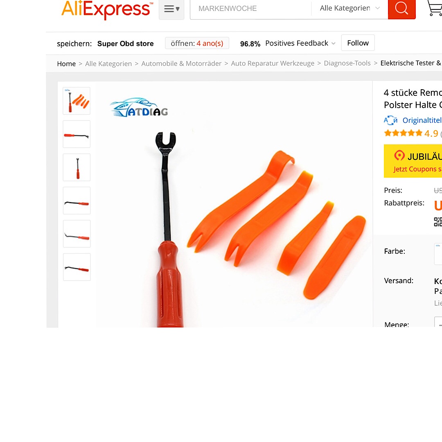This screenshot has height=442, width=442.
Task: Click the translate Originaltitel icon
Action: [390, 120]
